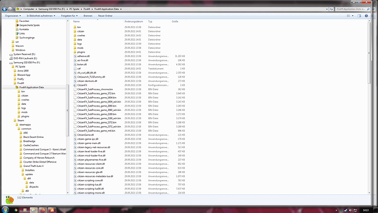The image size is (378, 213).
Task: Open the Windows Start orb
Action: click(5, 210)
